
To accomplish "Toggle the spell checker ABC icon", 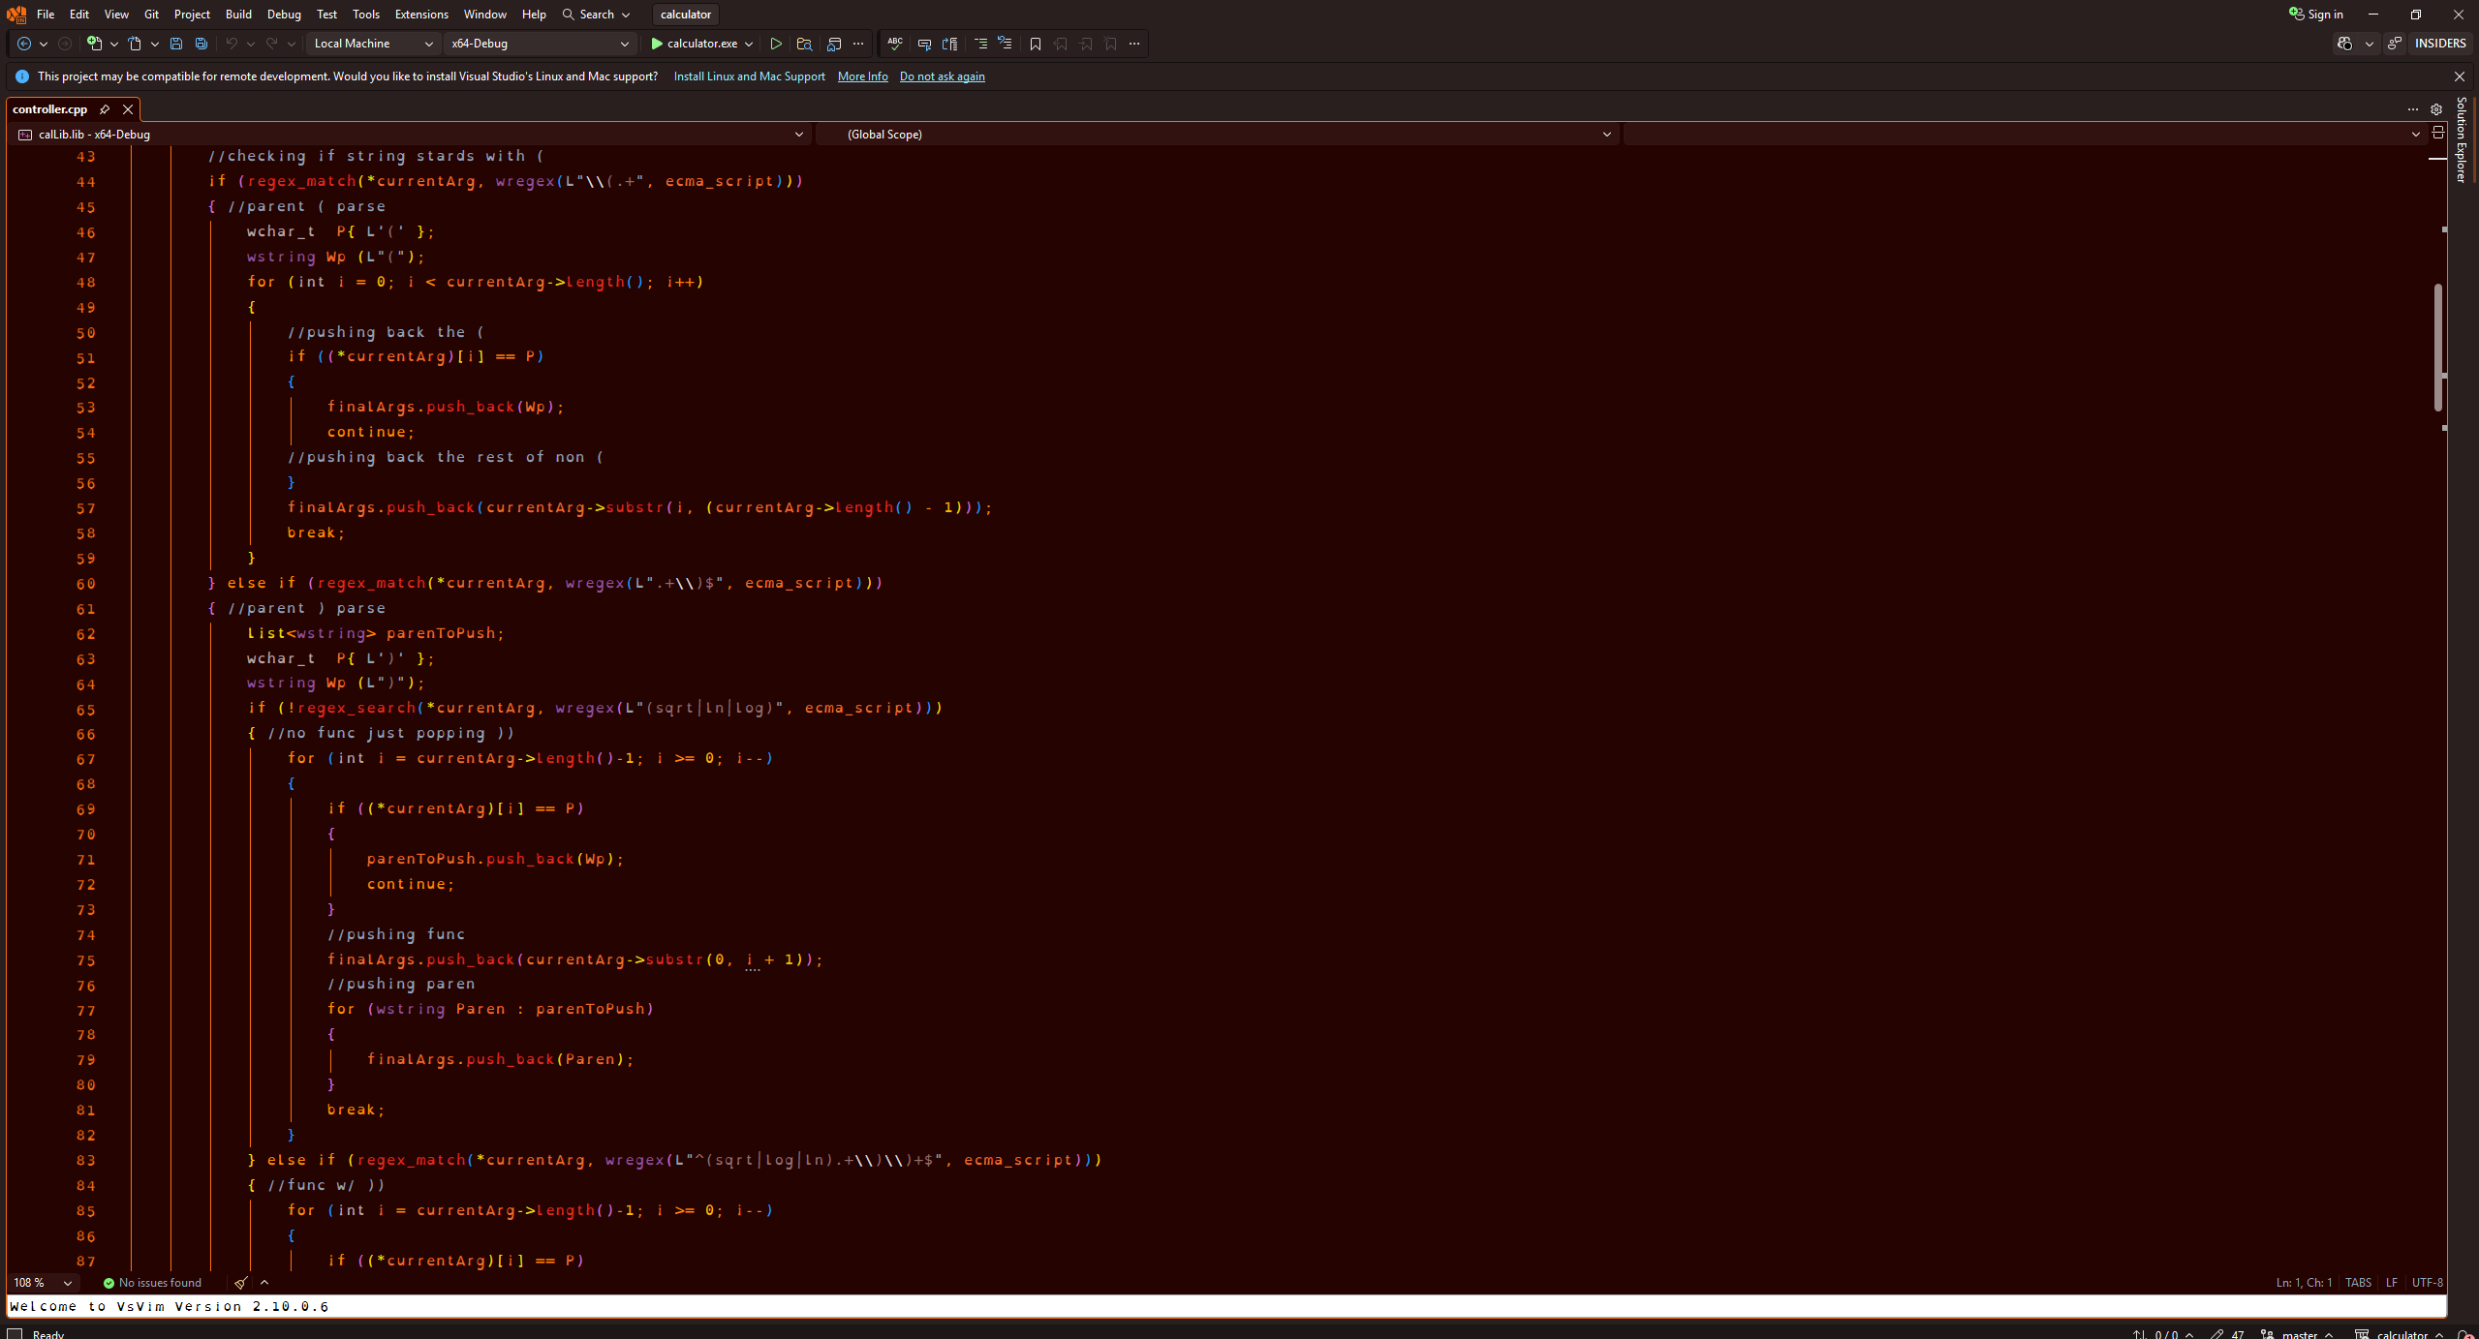I will pyautogui.click(x=893, y=44).
